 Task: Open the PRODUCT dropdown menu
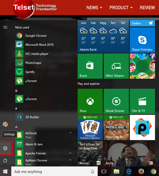tap(121, 8)
